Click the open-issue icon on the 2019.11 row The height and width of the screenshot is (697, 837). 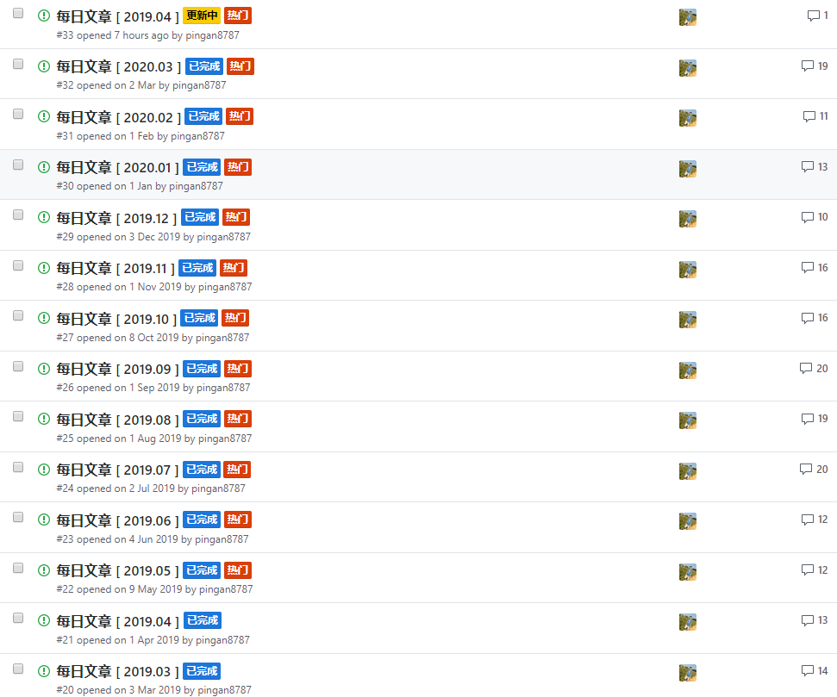44,268
